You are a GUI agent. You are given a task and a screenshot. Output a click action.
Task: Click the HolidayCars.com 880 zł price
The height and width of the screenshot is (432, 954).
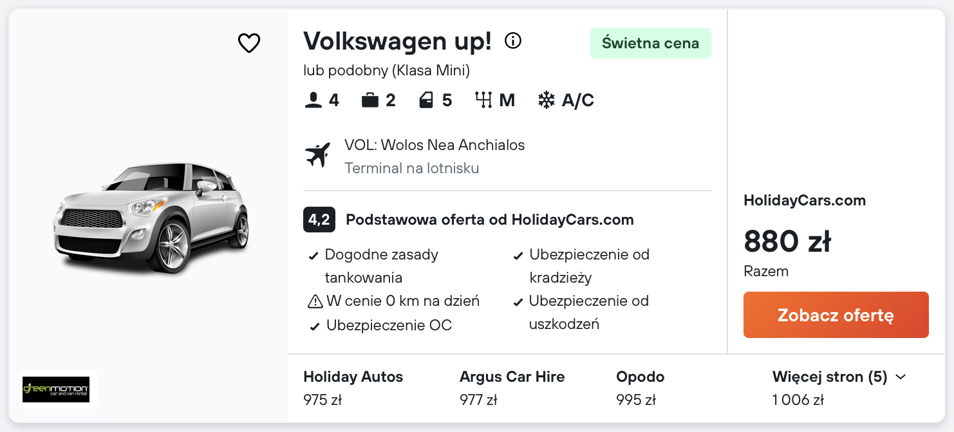[x=787, y=242]
